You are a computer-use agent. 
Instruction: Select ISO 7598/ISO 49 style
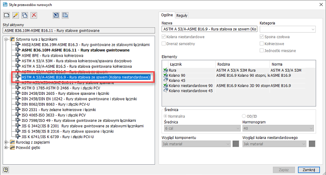pyautogui.click(x=79, y=121)
